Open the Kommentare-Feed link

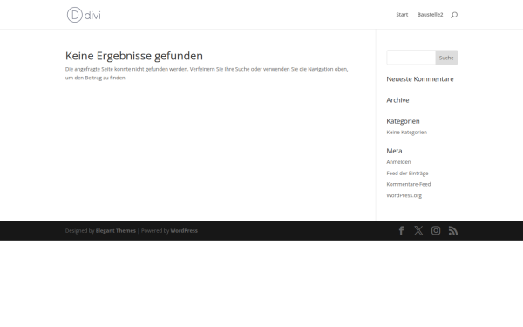click(x=409, y=184)
